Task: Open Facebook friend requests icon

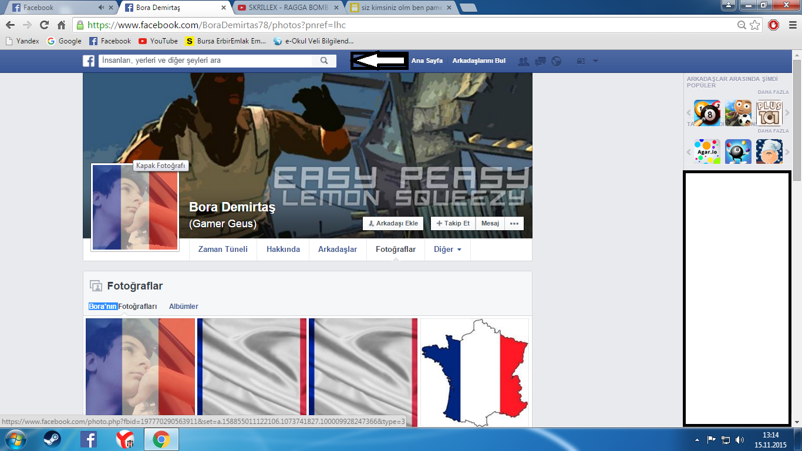Action: [524, 61]
